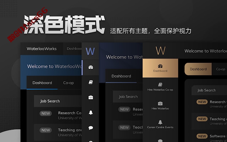Click the NEW badge beside Teac in the middle panel
The image size is (227, 142).
point(124,127)
